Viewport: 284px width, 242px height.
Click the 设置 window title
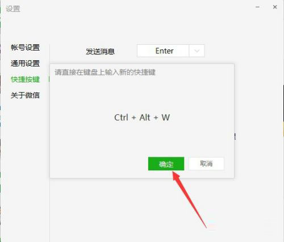[13, 9]
